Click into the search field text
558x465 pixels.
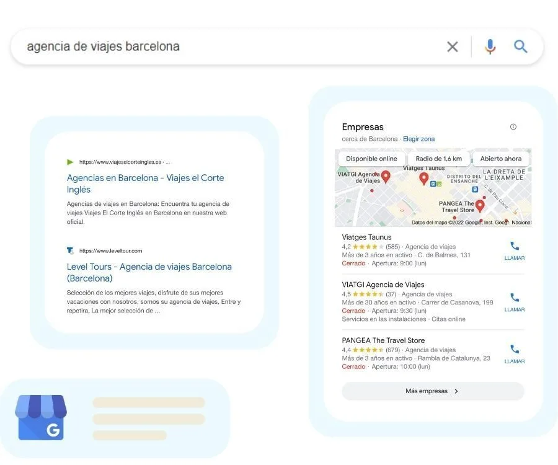pos(103,46)
